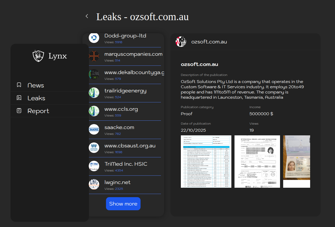Open the Report menu item
Screen dimensions: 335x227
point(38,111)
